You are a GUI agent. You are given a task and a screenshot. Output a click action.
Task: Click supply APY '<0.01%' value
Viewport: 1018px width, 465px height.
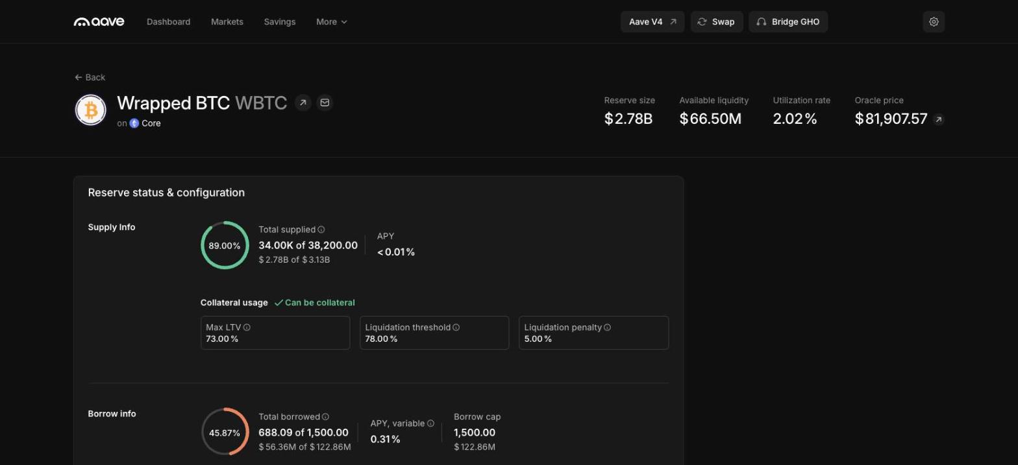[396, 252]
